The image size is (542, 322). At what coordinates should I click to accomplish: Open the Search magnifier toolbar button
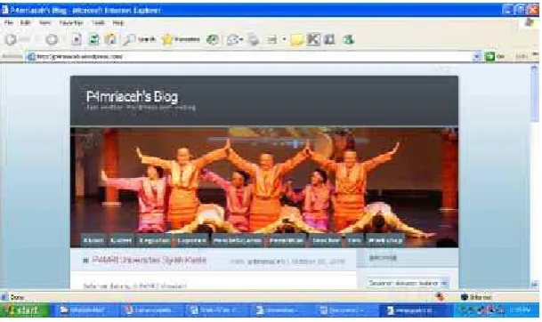139,40
